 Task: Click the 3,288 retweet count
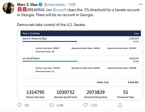coord(60,105)
